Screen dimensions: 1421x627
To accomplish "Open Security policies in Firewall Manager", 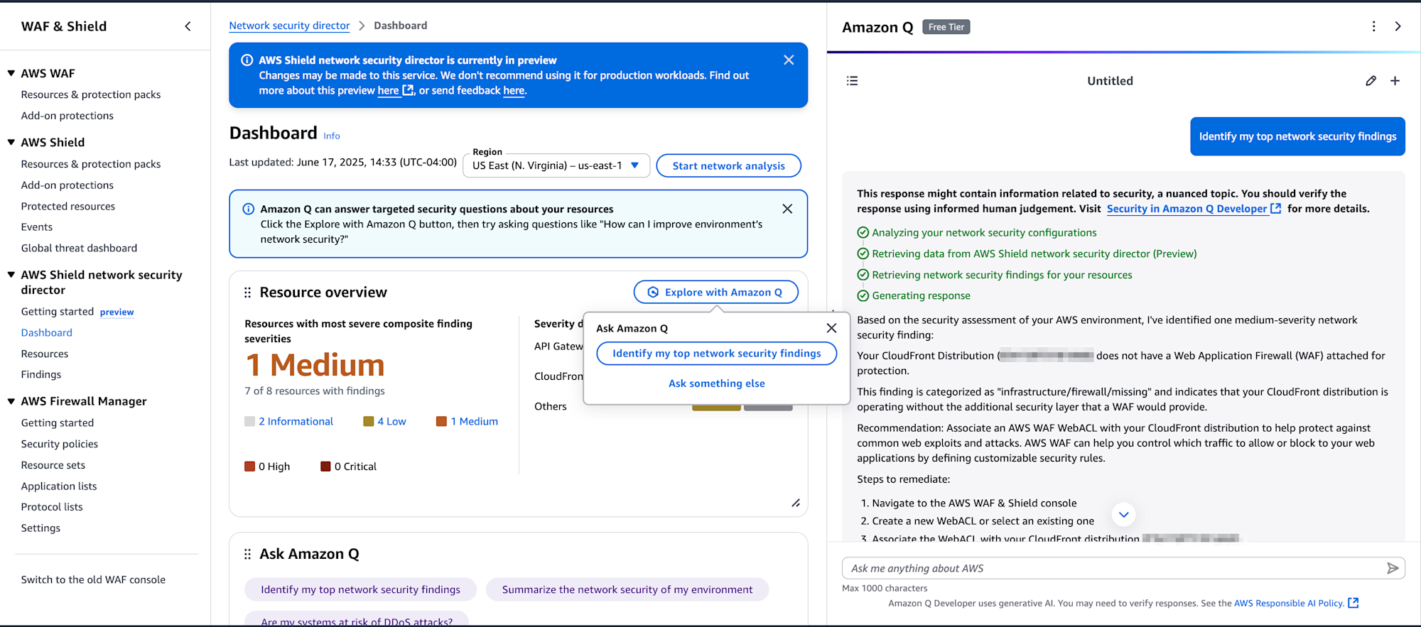I will pyautogui.click(x=60, y=444).
